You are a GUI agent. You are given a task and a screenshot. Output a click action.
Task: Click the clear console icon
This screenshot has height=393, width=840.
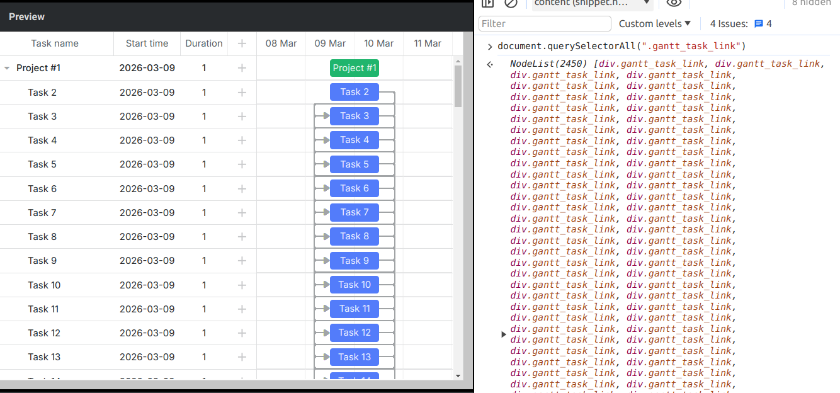click(x=511, y=3)
